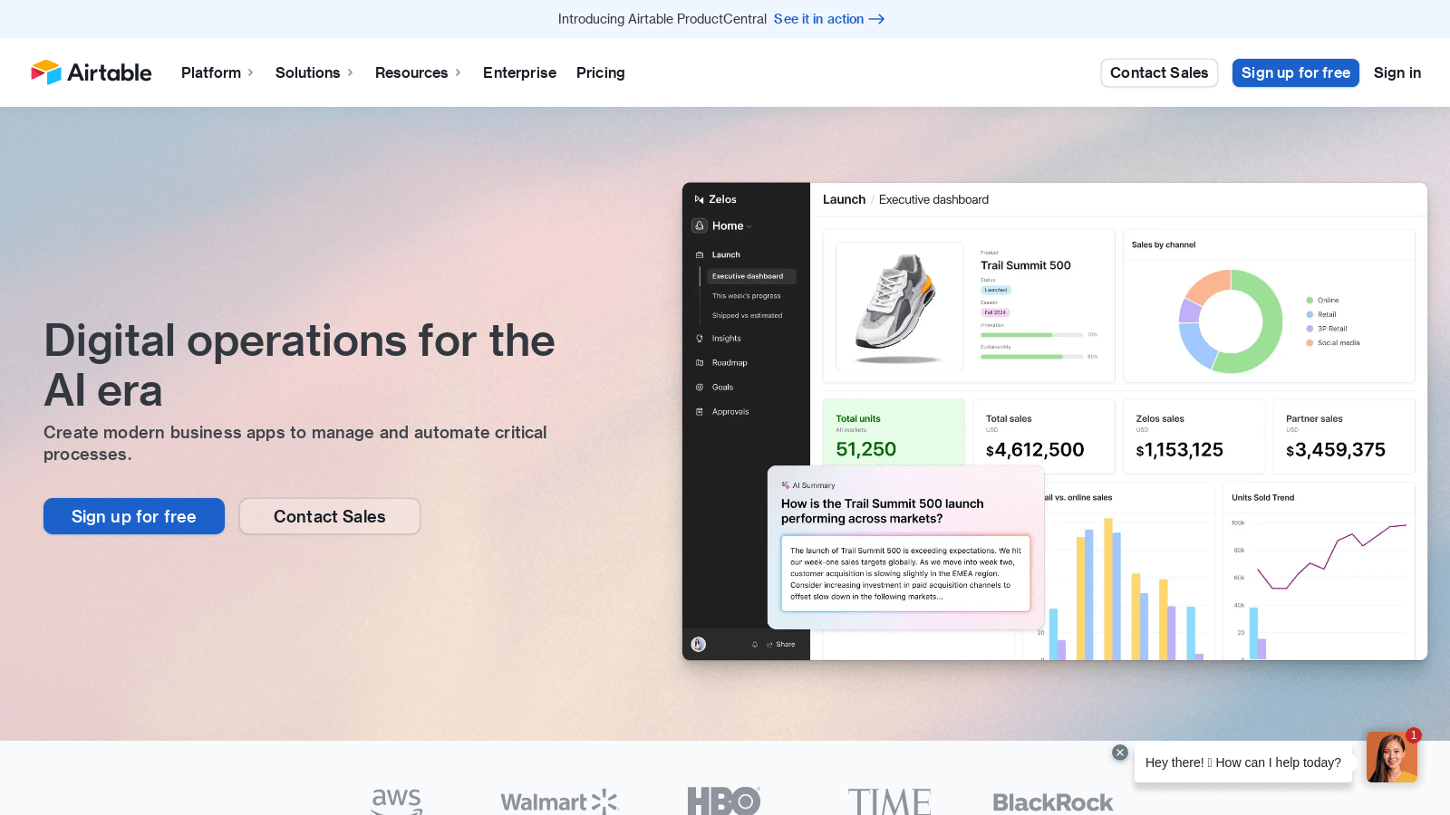Click the notification bell icon in sidebar
The height and width of the screenshot is (815, 1450).
[755, 645]
